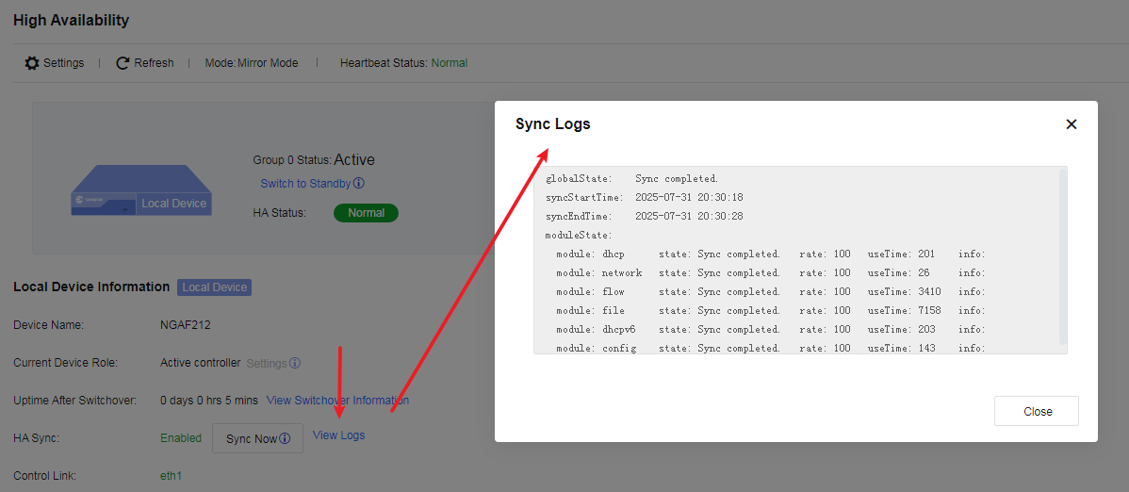
Task: Close Sync Logs dialog with X icon
Action: pyautogui.click(x=1072, y=123)
